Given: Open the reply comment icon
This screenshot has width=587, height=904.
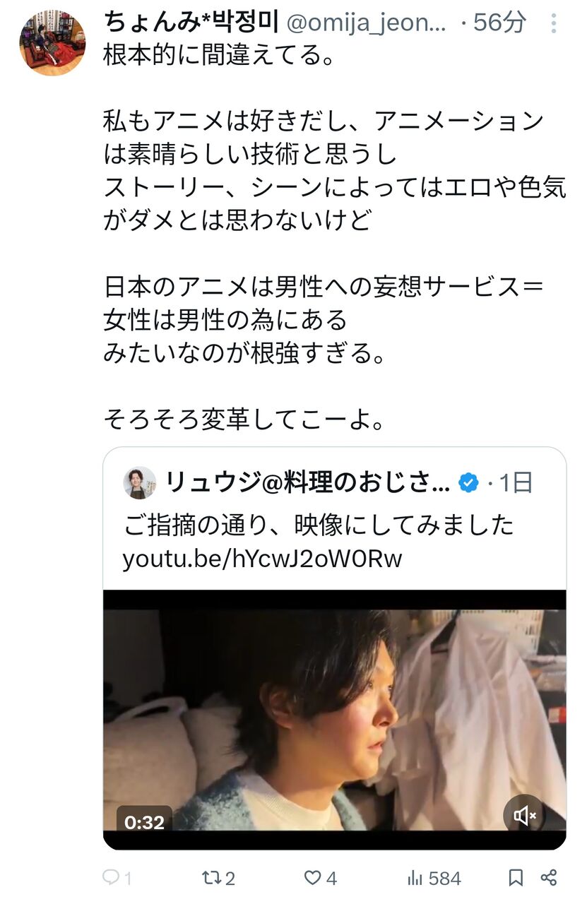Looking at the screenshot, I should [x=112, y=877].
